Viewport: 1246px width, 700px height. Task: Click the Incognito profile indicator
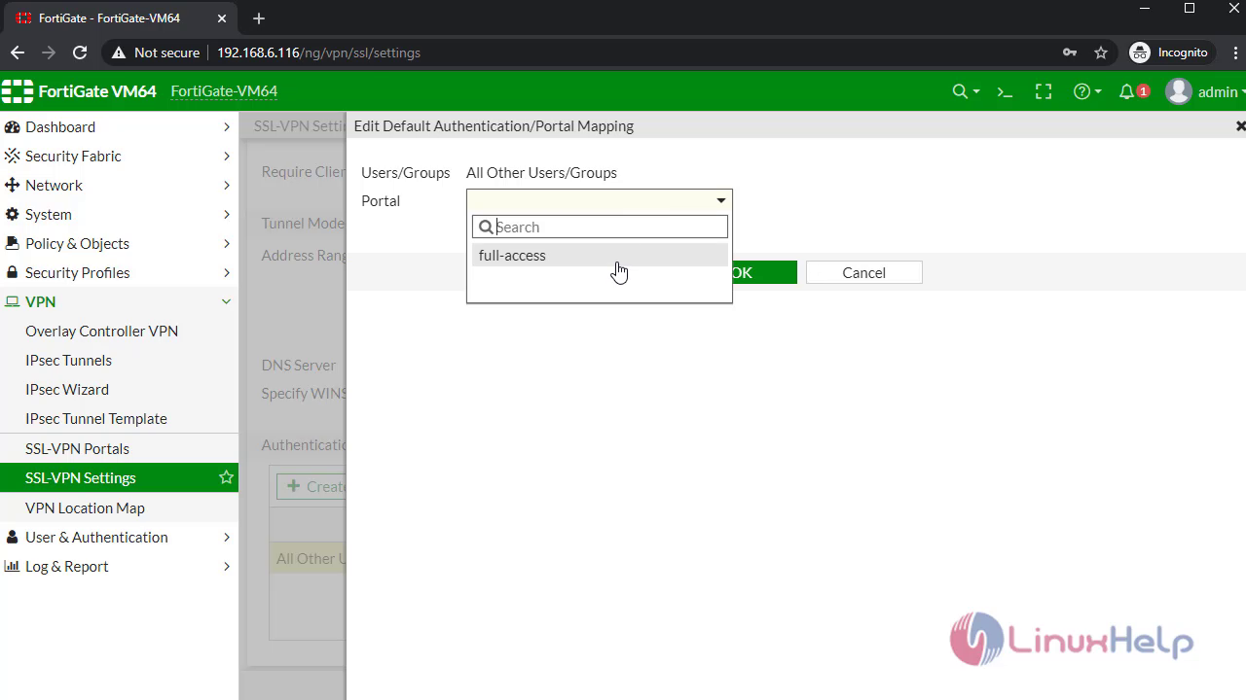(x=1168, y=52)
